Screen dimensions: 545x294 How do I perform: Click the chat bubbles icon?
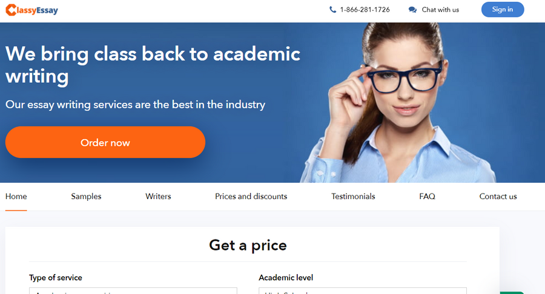[412, 10]
